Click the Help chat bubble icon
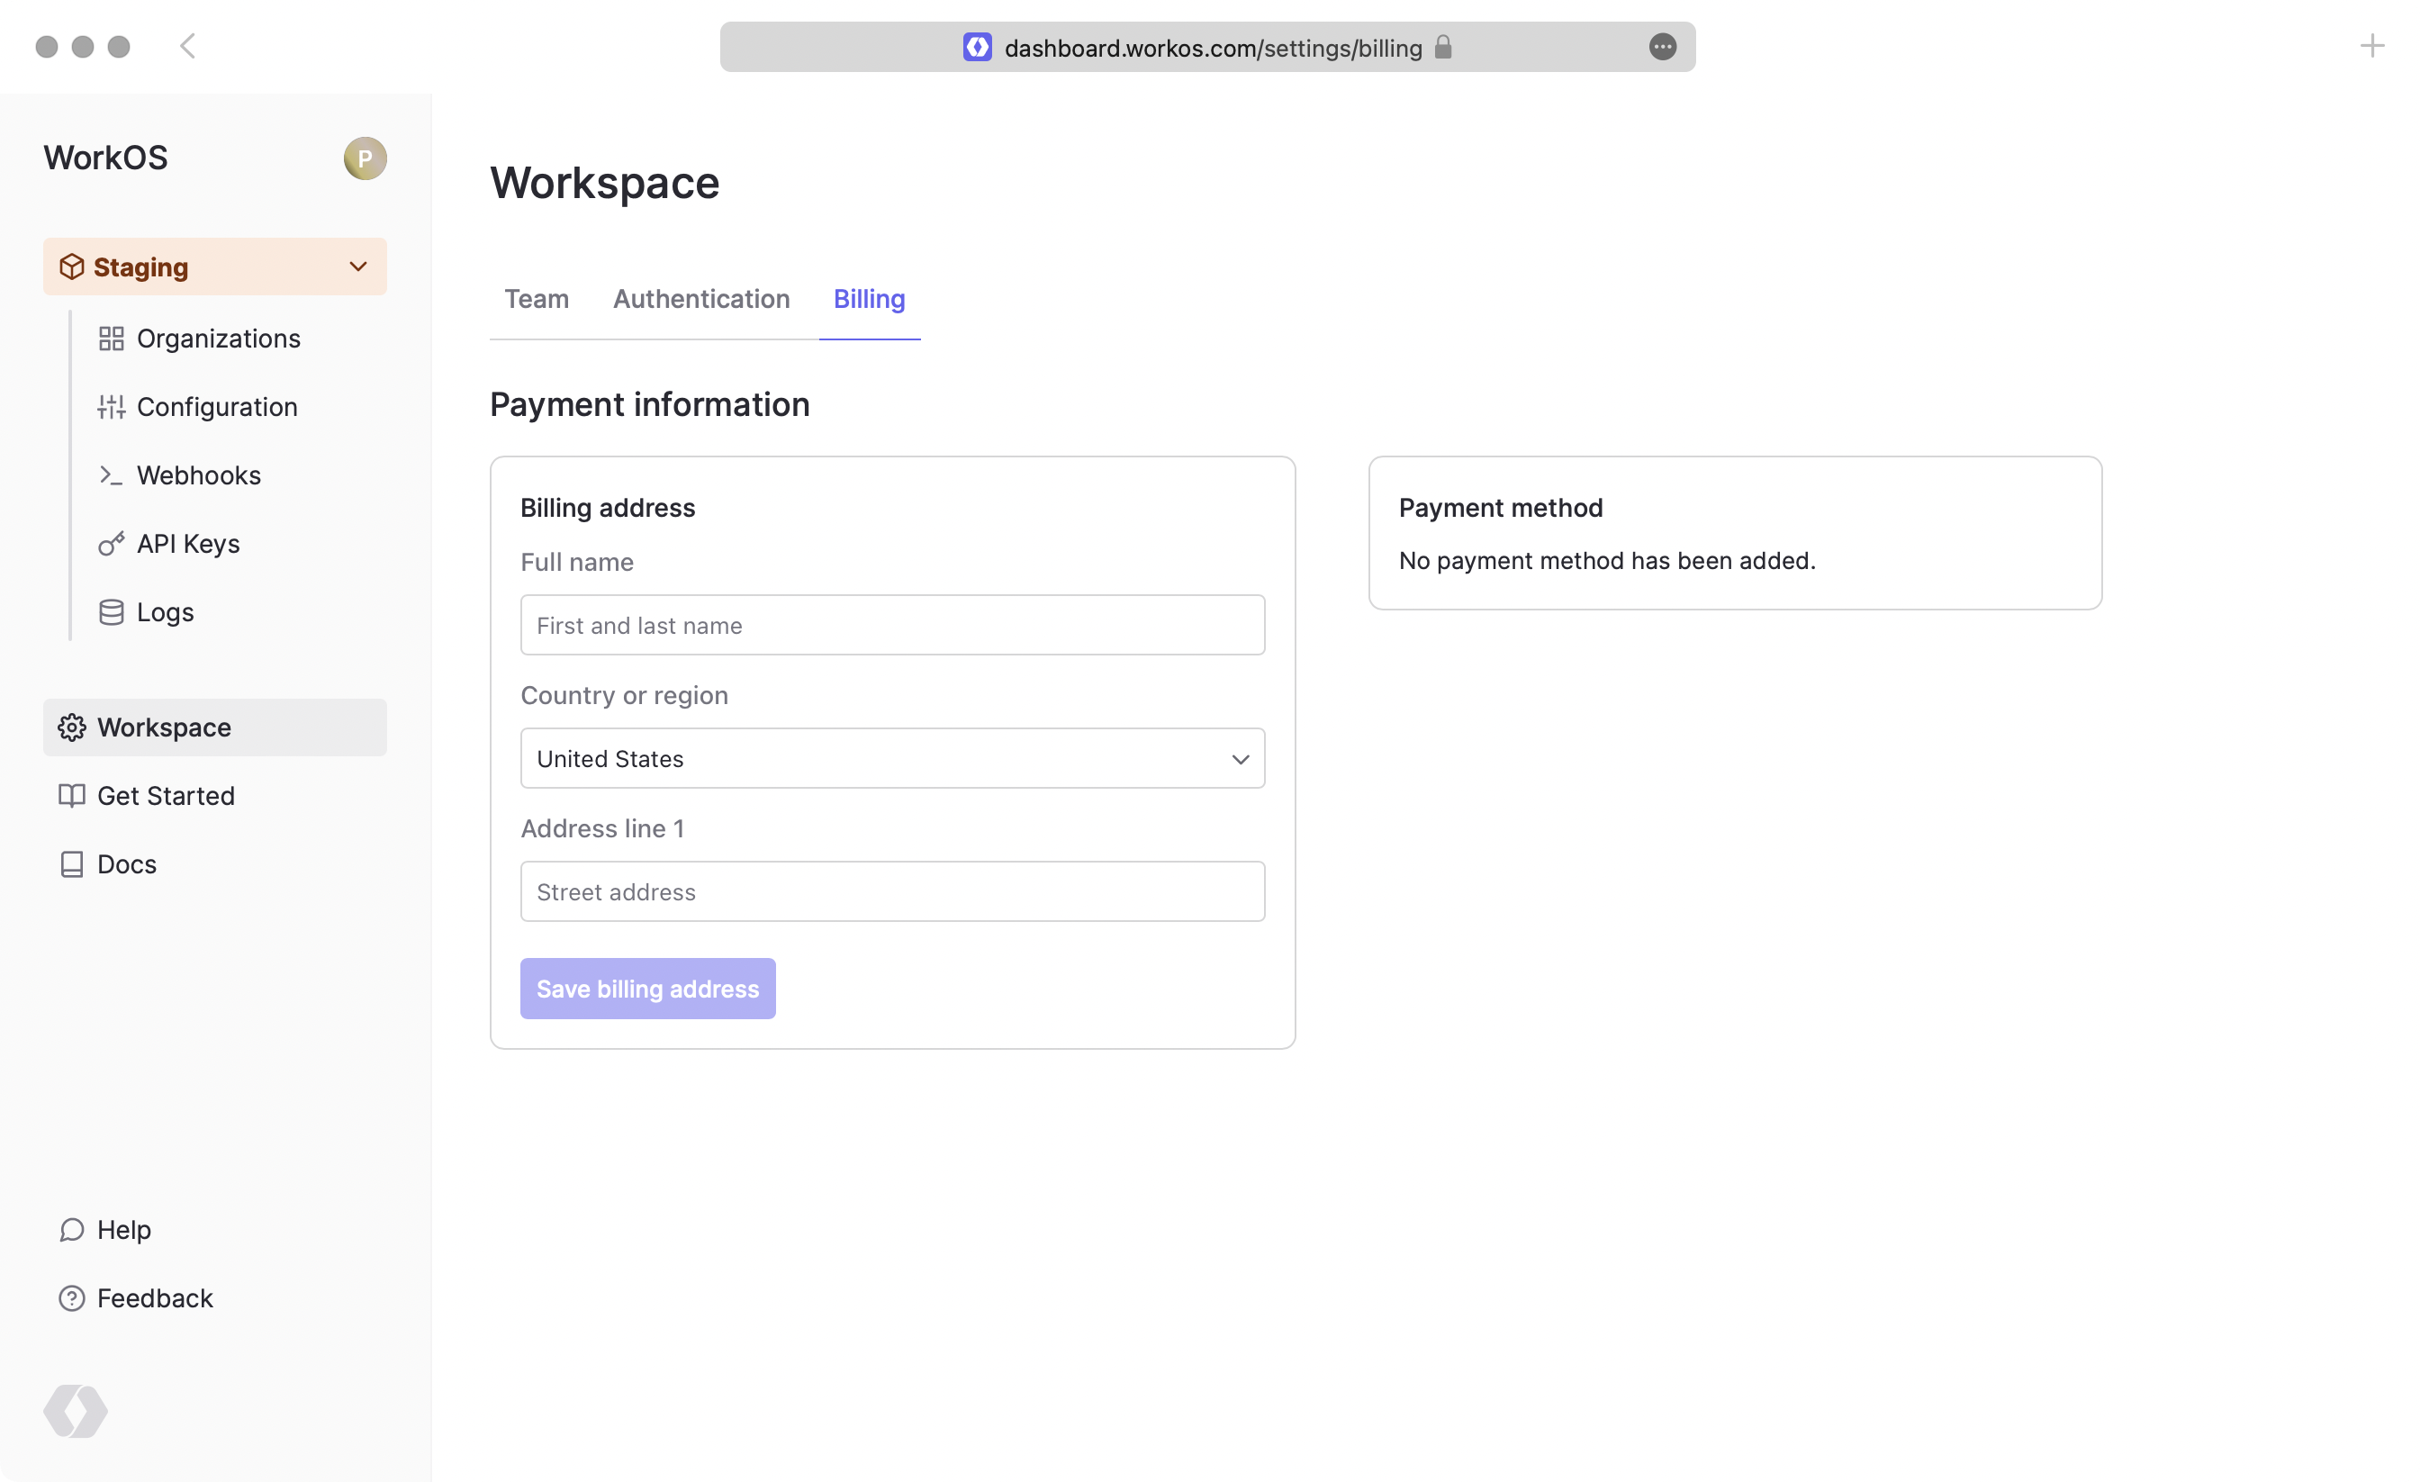This screenshot has width=2420, height=1482. coord(72,1230)
